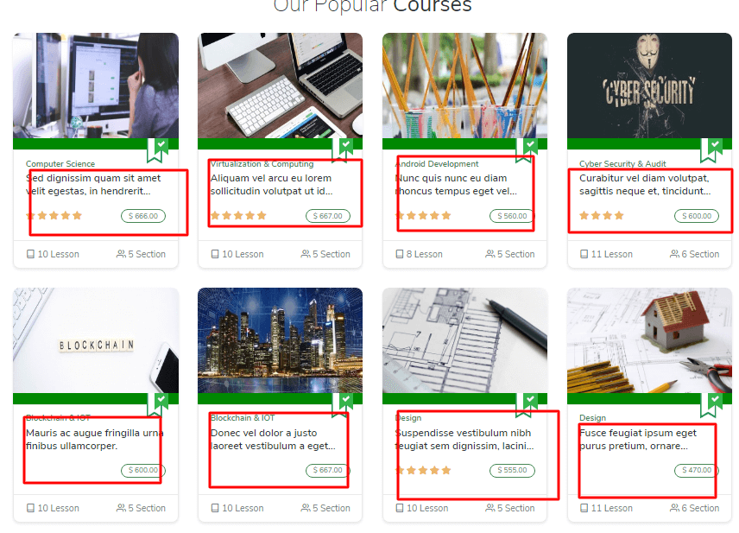The width and height of the screenshot is (739, 533).
Task: Click the bookmark ribbon on Cyber Security card
Action: coord(714,149)
